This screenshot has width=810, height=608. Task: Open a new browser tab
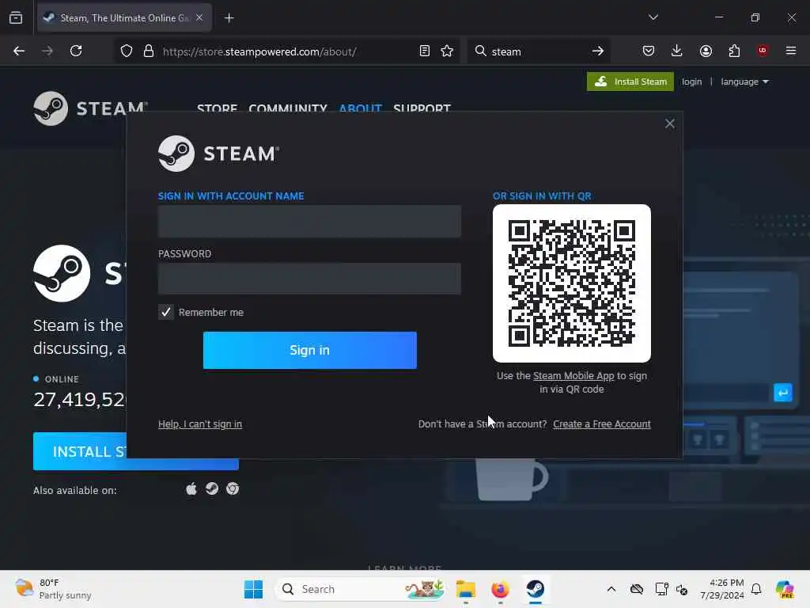(x=229, y=18)
